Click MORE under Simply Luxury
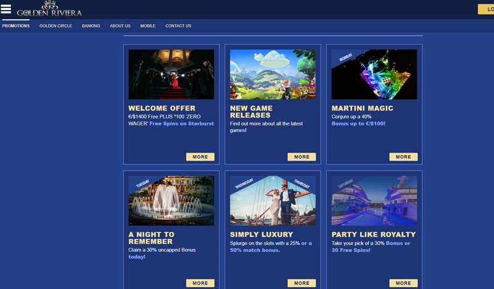The image size is (494, 289). (301, 283)
